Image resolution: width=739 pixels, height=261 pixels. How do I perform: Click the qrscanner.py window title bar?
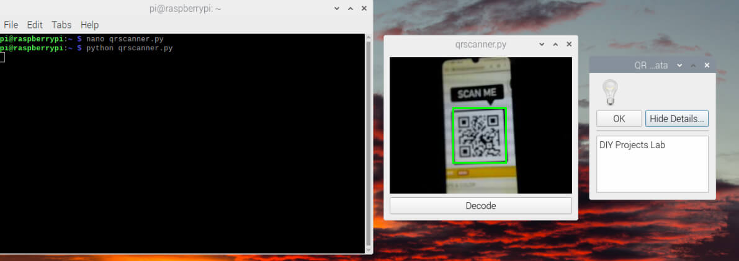[x=481, y=44]
